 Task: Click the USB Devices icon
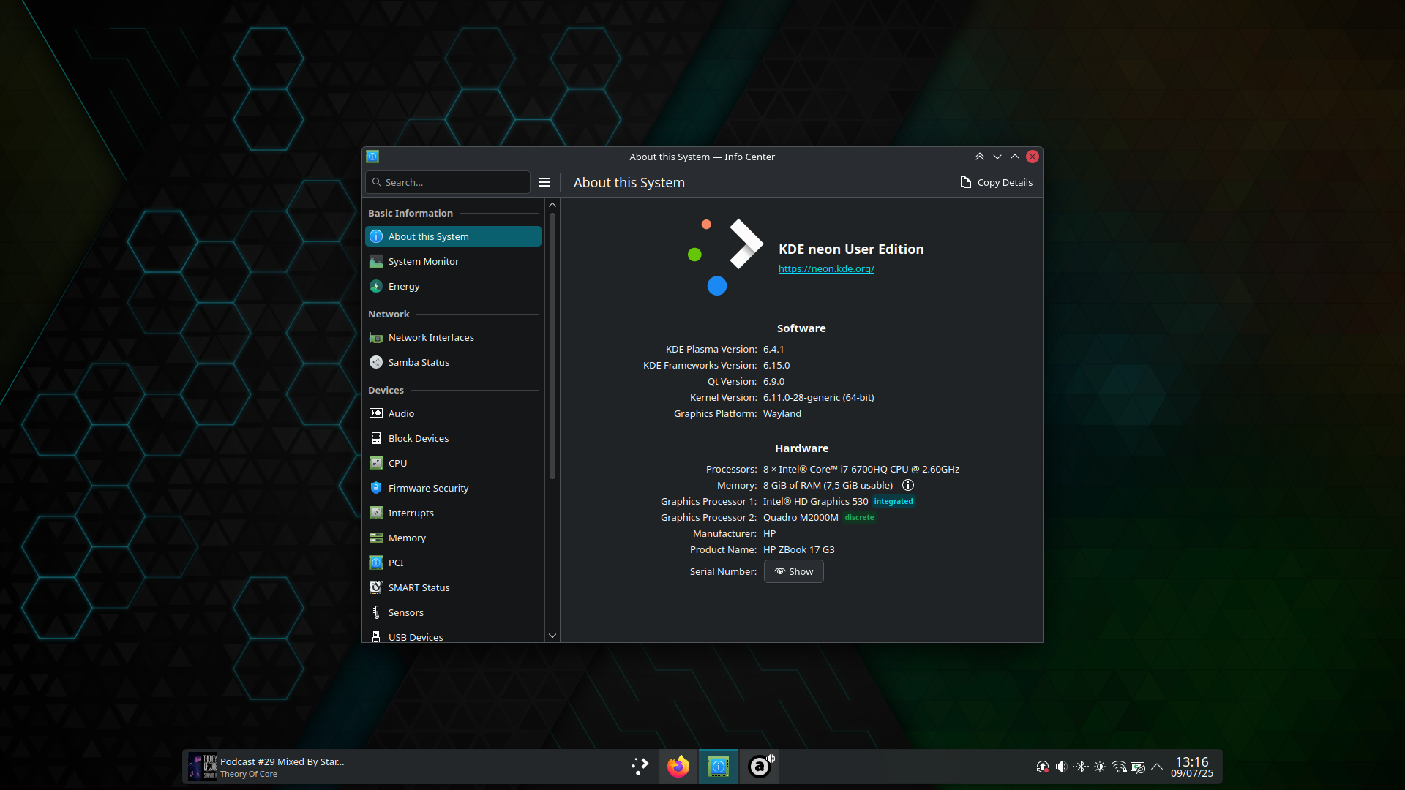click(376, 637)
